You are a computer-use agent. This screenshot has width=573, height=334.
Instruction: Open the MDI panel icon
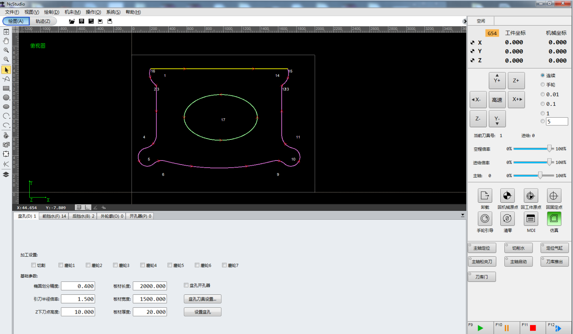click(530, 219)
